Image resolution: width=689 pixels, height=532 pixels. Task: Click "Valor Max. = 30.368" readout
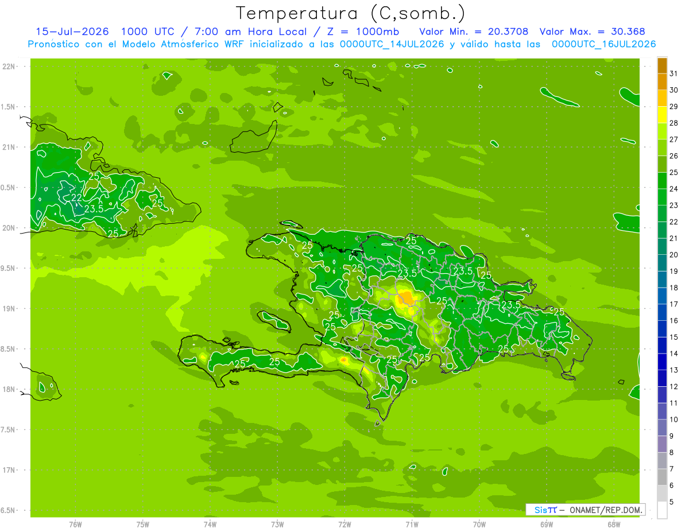[592, 32]
